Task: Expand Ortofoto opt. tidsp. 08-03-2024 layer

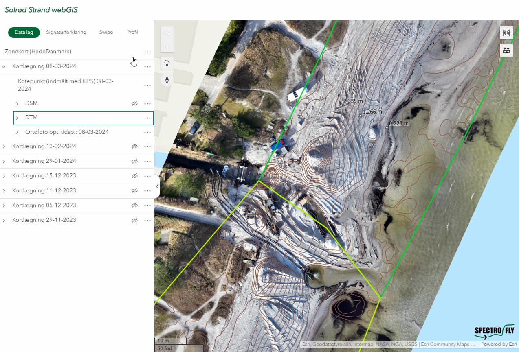Action: (17, 132)
